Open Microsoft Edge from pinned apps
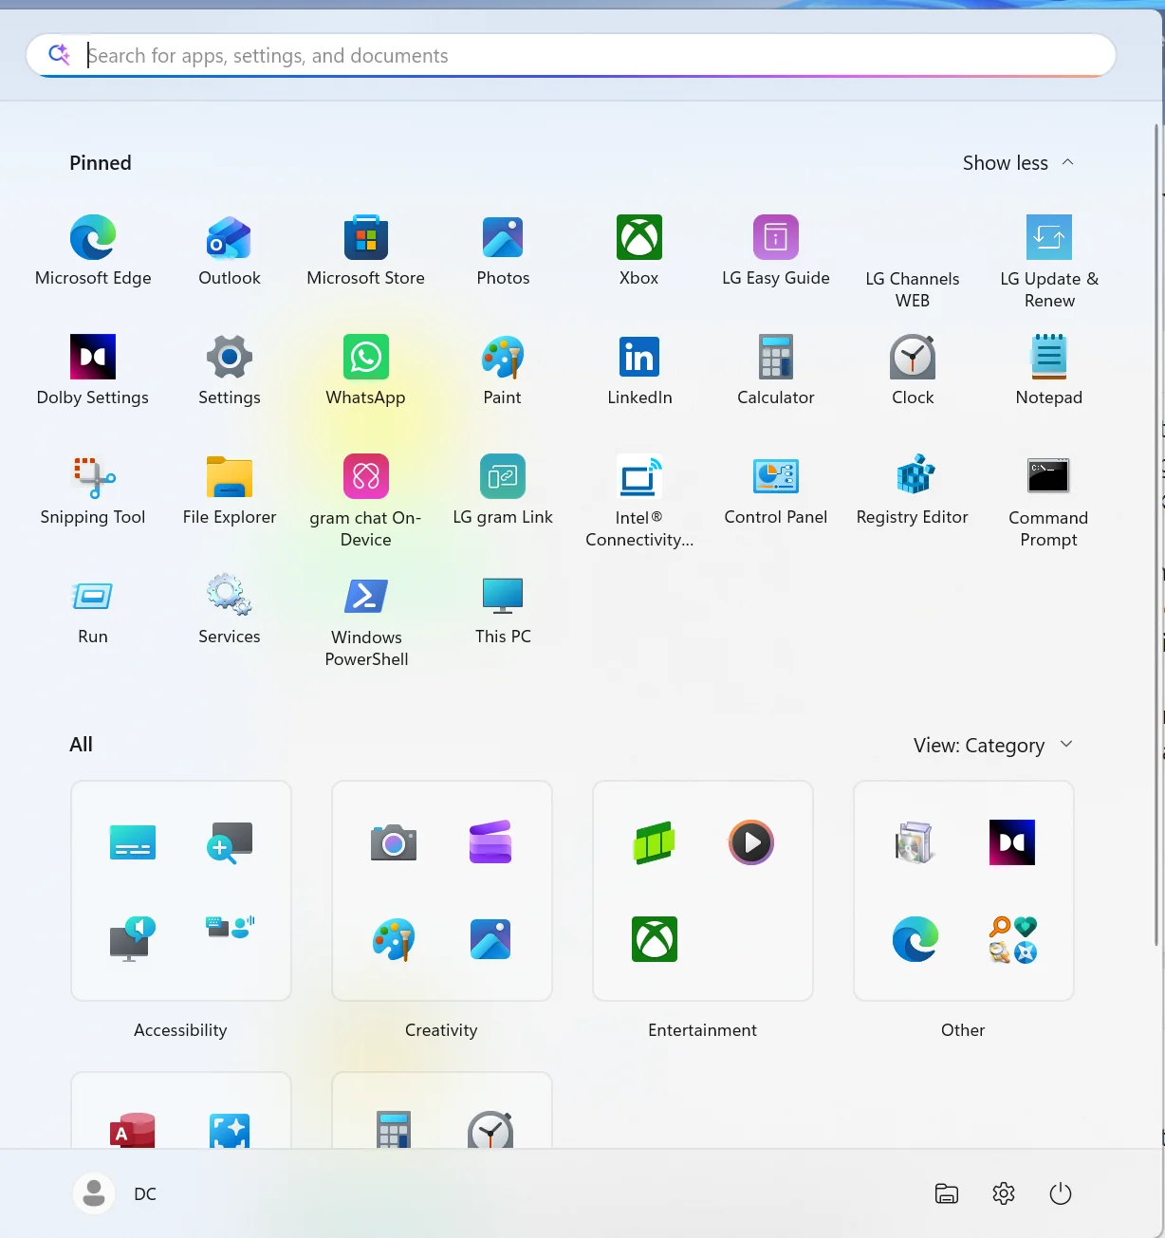 coord(93,252)
